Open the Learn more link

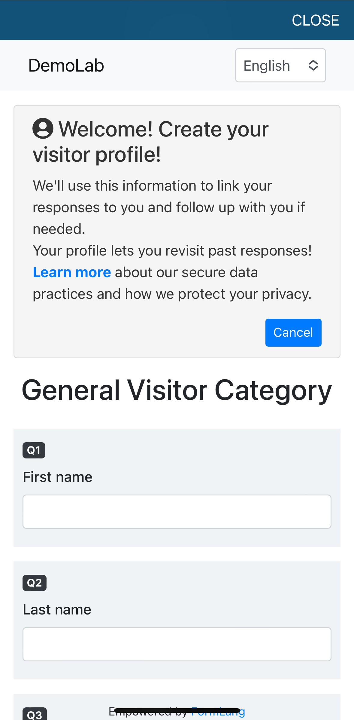pos(72,272)
